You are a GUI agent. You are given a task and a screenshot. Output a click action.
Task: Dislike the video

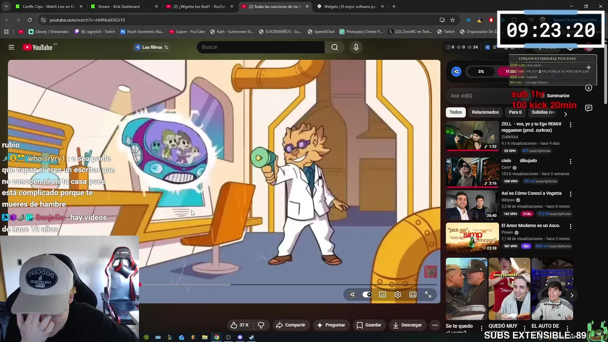tap(261, 325)
